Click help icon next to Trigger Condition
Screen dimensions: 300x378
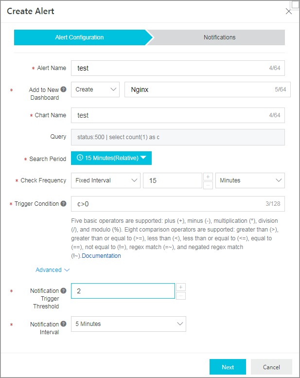tap(63, 204)
